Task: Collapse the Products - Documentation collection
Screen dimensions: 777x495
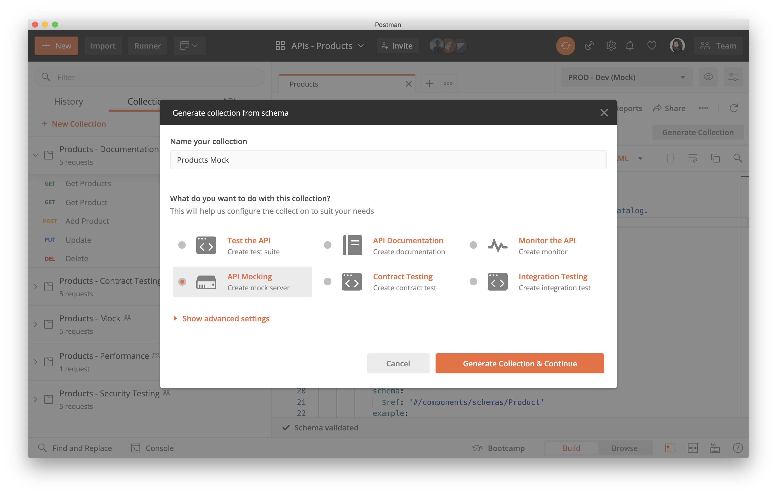Action: pos(36,155)
